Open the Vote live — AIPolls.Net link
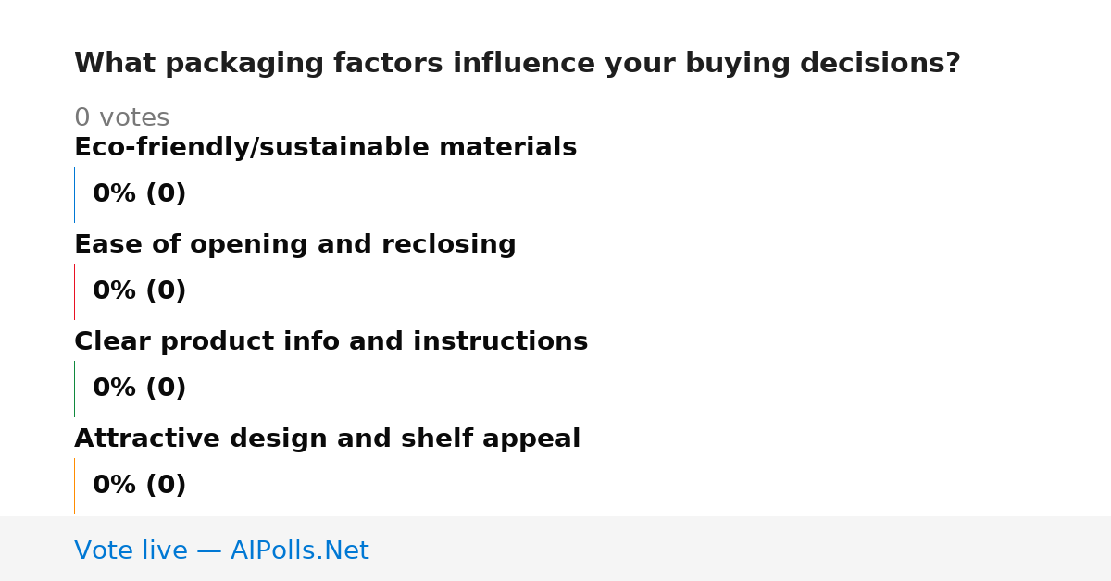This screenshot has height=581, width=1111. point(221,550)
